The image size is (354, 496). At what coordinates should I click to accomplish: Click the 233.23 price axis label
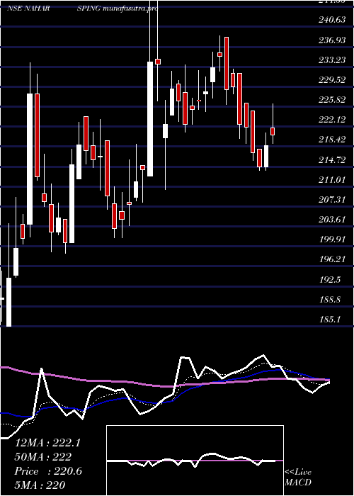tap(331, 60)
